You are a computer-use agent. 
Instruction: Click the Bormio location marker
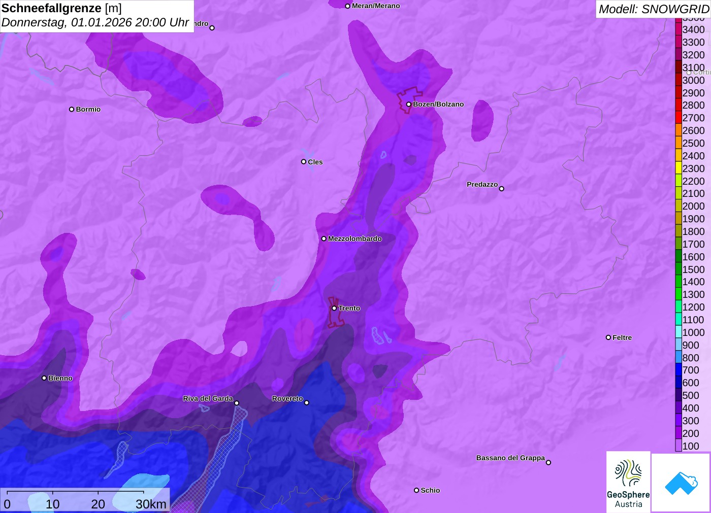[72, 109]
